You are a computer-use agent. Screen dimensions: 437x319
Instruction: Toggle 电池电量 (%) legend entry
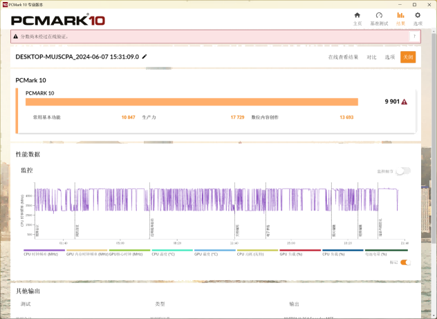pyautogui.click(x=387, y=253)
